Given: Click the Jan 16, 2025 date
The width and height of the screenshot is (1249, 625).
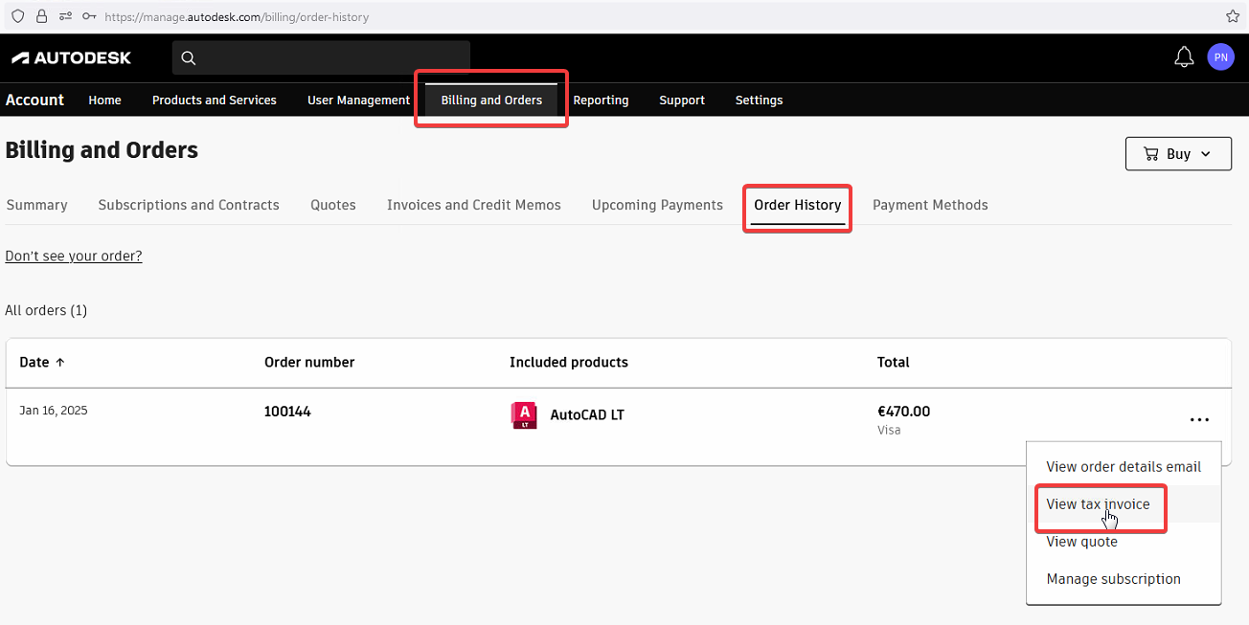Looking at the screenshot, I should 54,411.
